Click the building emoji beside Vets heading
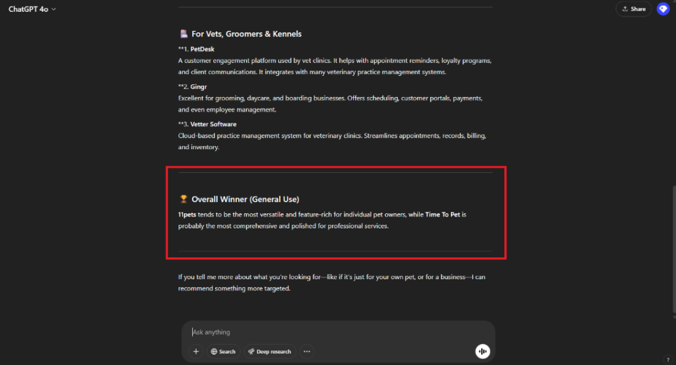The image size is (676, 365). pyautogui.click(x=184, y=34)
